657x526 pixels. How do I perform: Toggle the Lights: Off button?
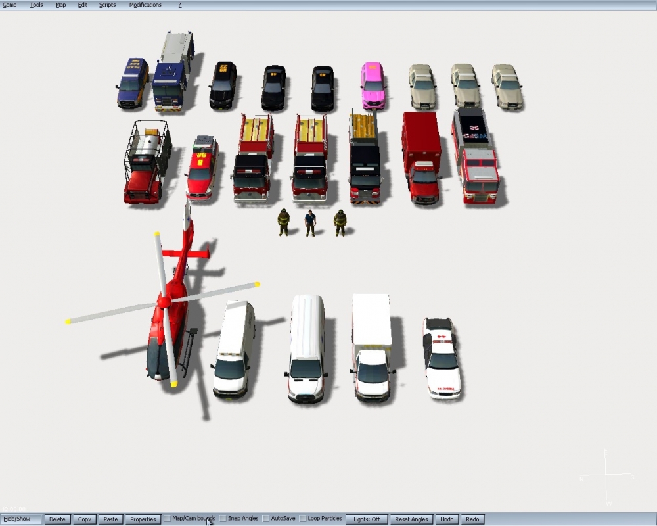coord(367,519)
